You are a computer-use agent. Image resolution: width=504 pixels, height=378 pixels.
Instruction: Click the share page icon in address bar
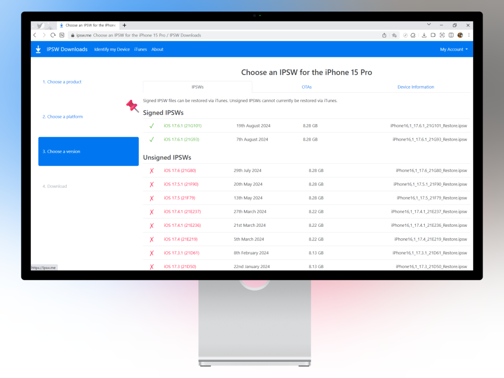(385, 35)
